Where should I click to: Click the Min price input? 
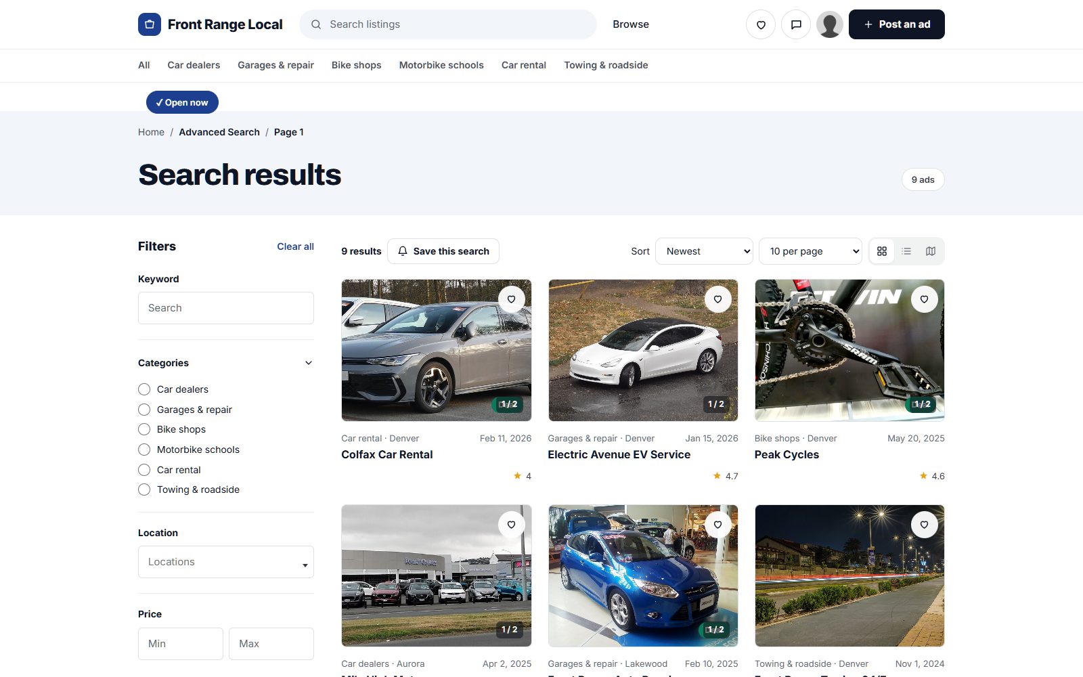click(x=181, y=644)
